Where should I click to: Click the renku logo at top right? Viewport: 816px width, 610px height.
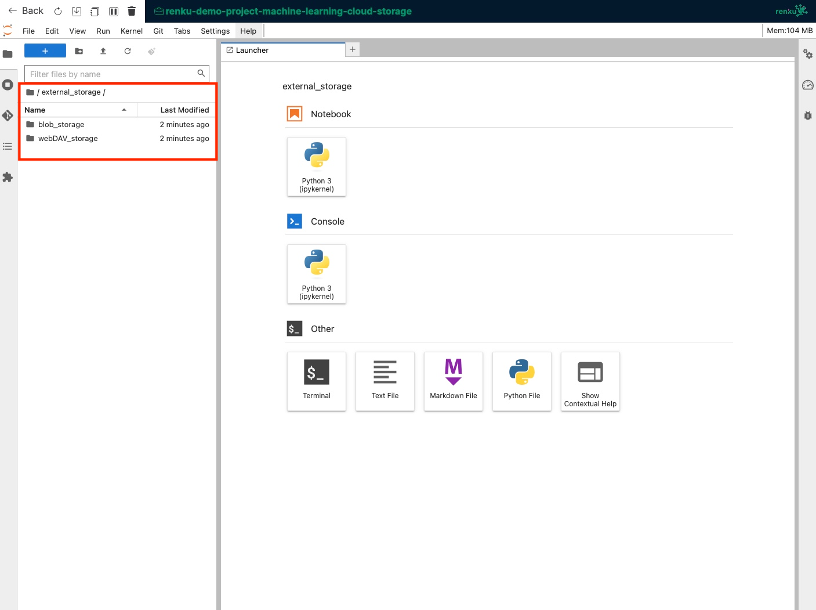tap(791, 10)
